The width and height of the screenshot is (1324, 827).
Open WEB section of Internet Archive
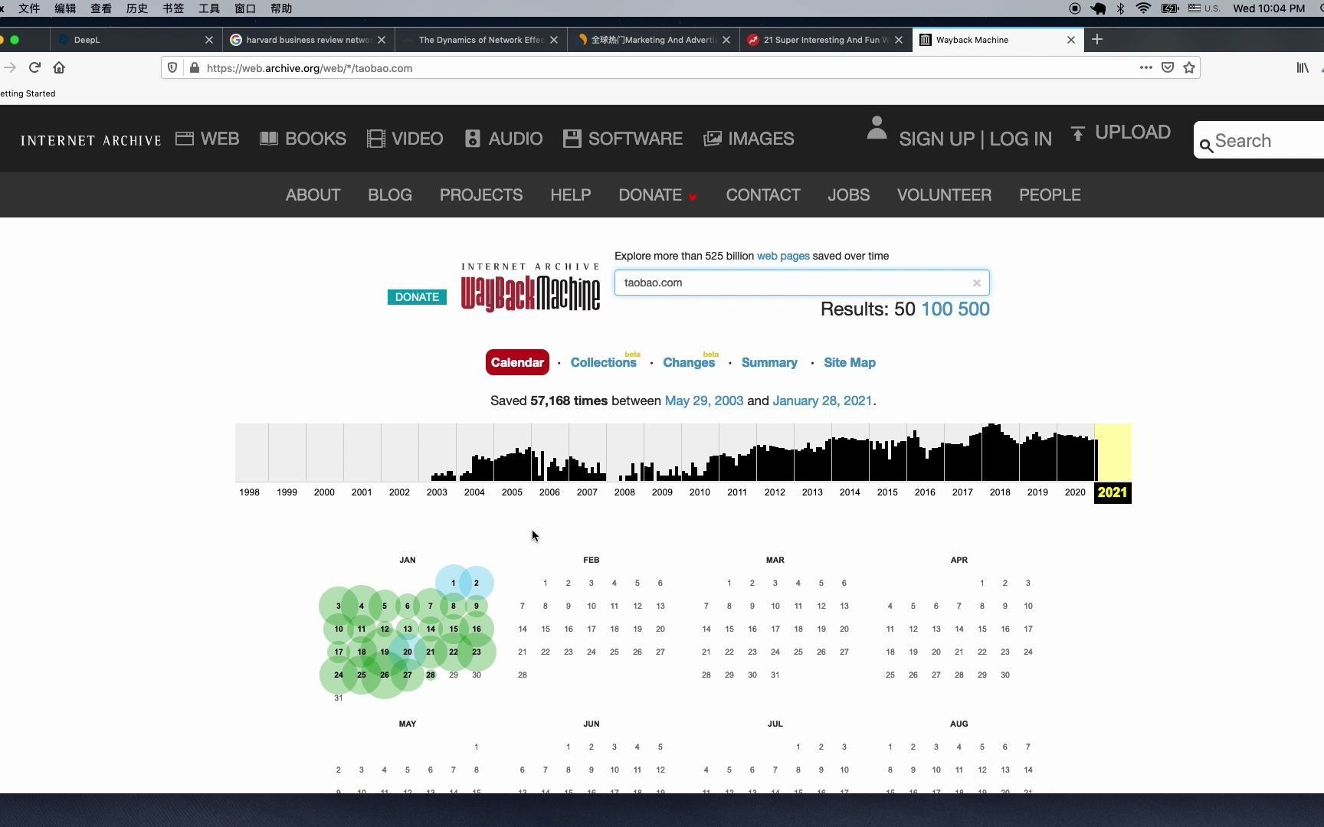pos(207,139)
